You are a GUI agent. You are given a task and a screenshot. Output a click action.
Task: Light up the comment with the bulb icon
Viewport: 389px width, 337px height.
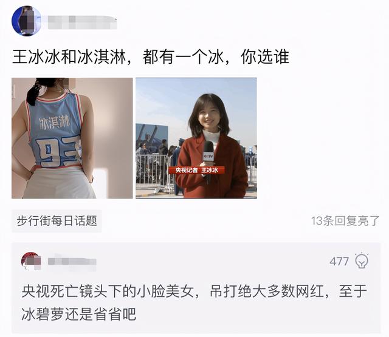click(362, 260)
